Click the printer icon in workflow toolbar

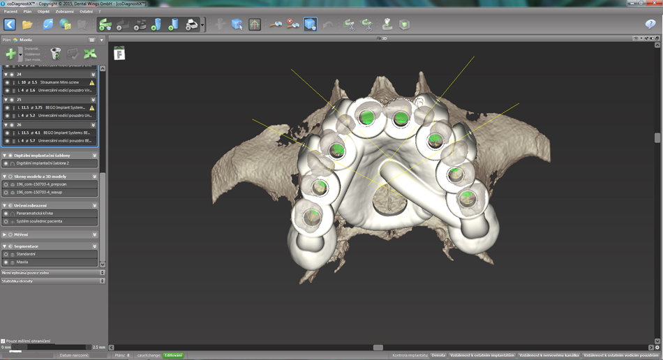[191, 25]
